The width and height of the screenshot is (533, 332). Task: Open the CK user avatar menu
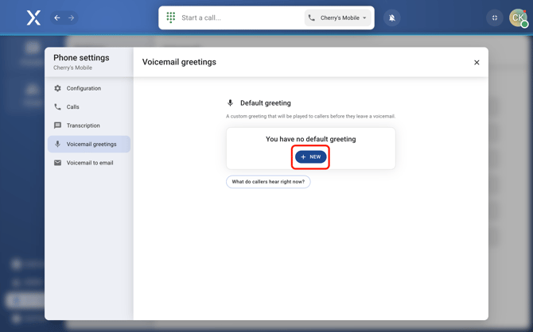[x=518, y=17]
